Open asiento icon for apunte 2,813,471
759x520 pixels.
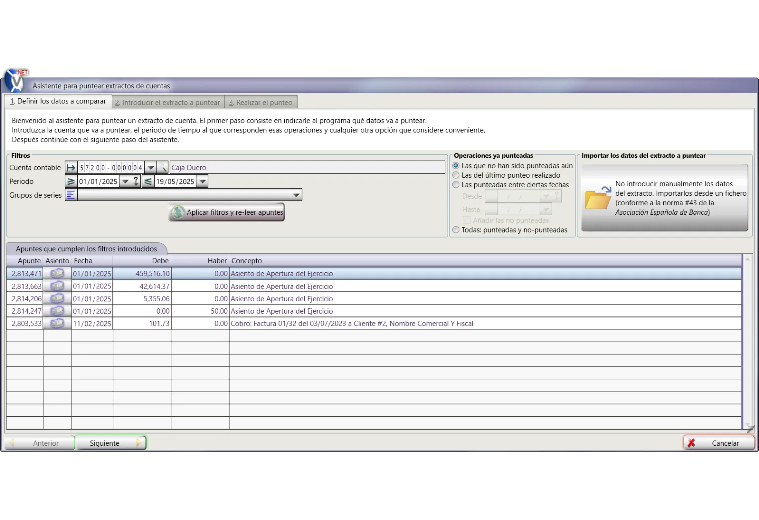point(57,274)
